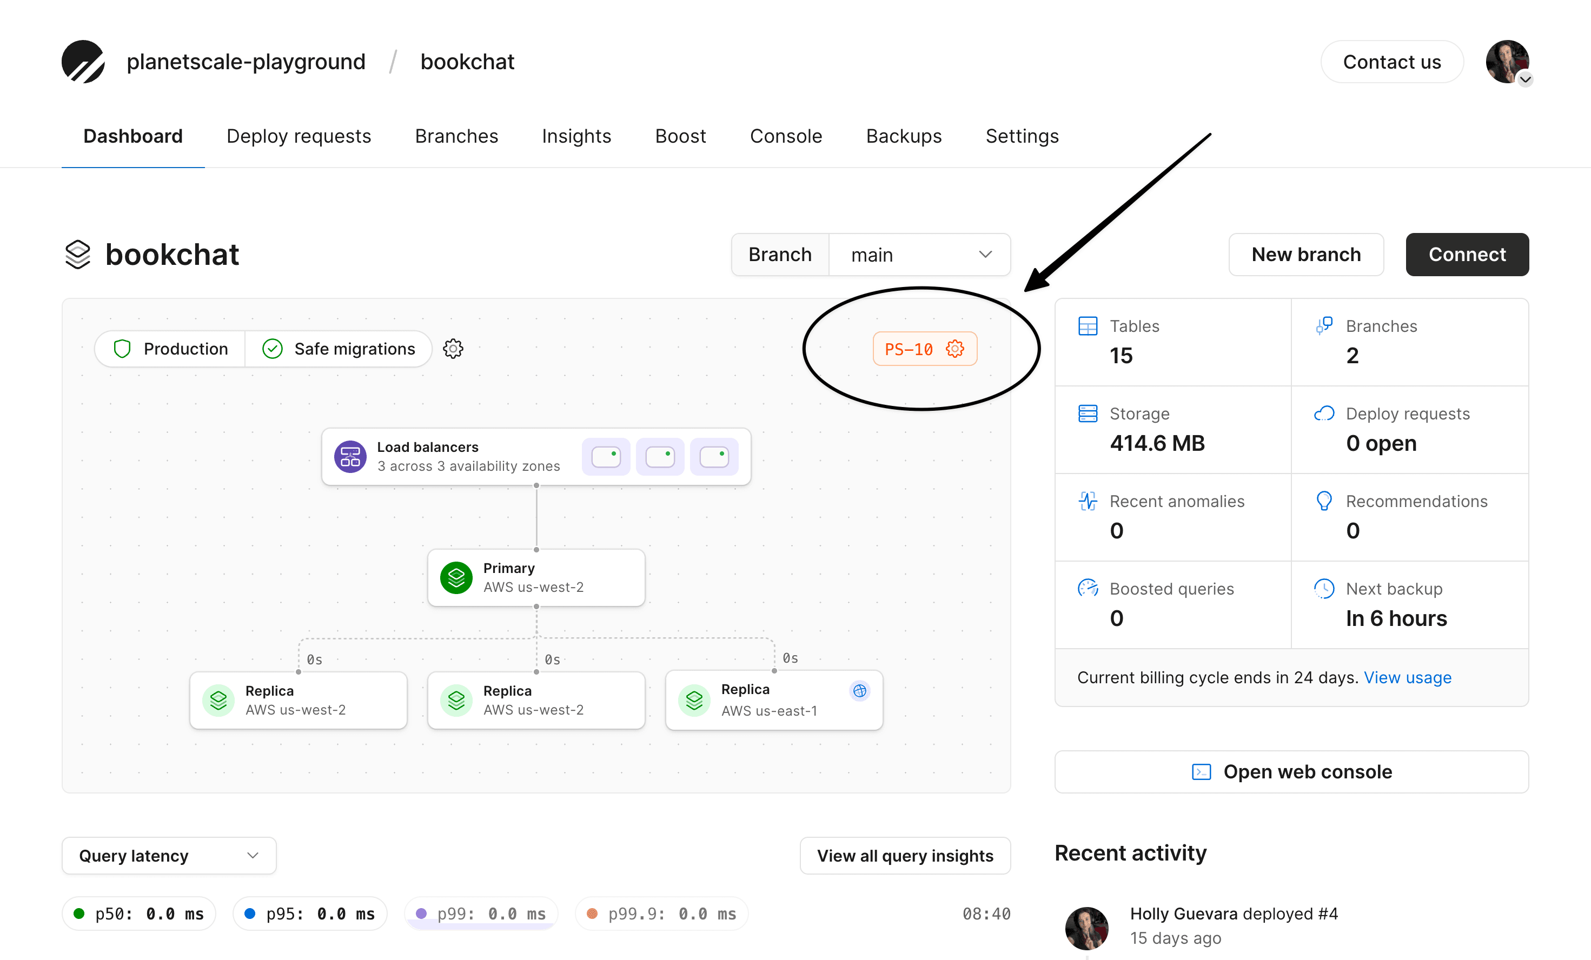Click the Branches stat icon

tap(1324, 325)
